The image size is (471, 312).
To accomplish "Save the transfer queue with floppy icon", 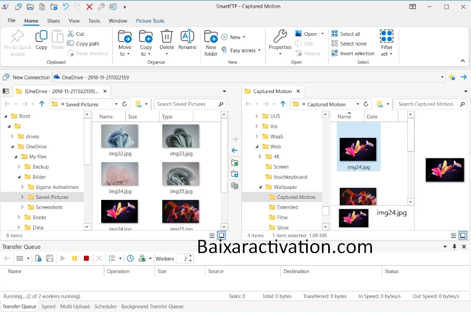I will [50, 258].
